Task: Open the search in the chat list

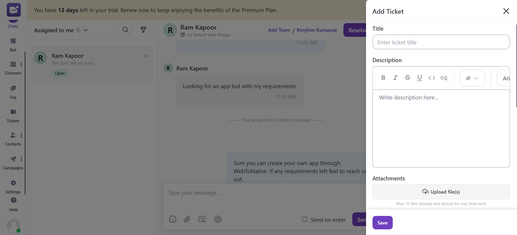Action: tap(125, 30)
